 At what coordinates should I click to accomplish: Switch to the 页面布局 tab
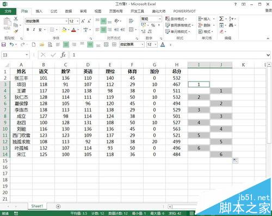pyautogui.click(x=116, y=11)
